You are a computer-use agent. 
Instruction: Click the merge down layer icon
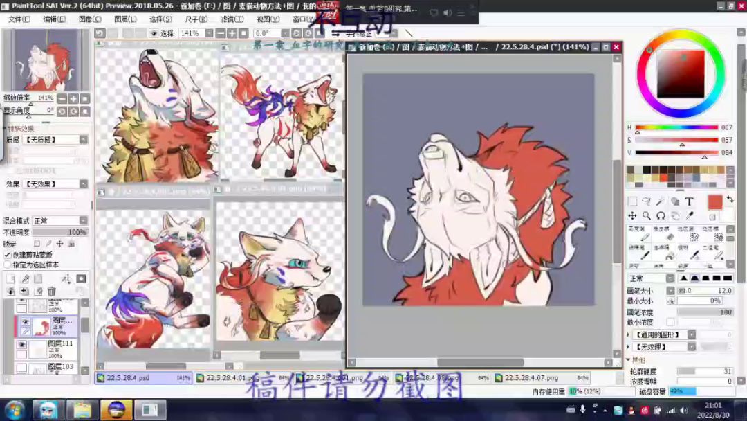point(11,291)
